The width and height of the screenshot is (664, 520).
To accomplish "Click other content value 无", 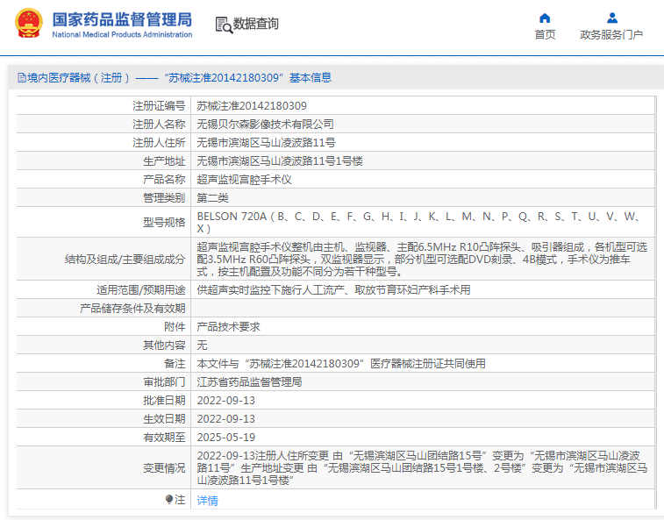I will click(x=202, y=345).
